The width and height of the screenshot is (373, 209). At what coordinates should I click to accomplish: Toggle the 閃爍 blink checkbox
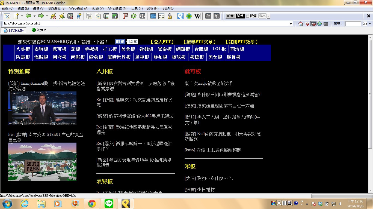[x=247, y=16]
